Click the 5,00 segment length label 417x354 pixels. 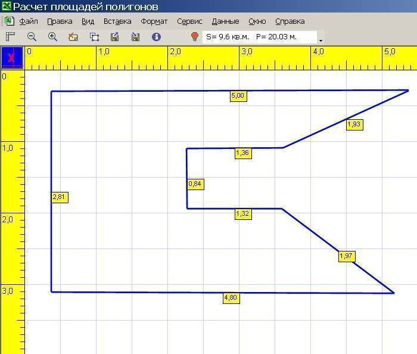[x=238, y=96]
